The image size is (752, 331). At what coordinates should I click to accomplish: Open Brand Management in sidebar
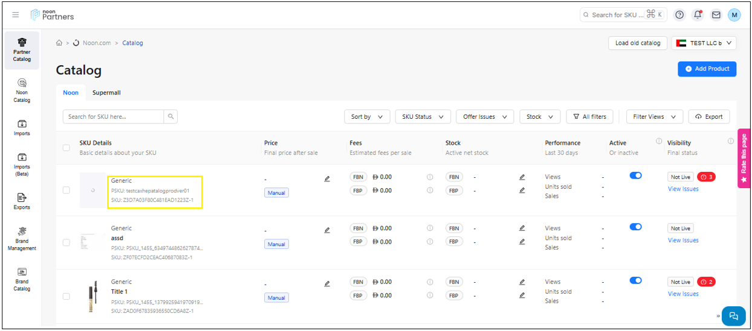22,239
